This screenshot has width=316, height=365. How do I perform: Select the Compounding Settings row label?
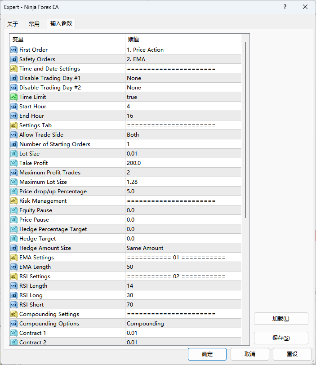tap(49, 314)
